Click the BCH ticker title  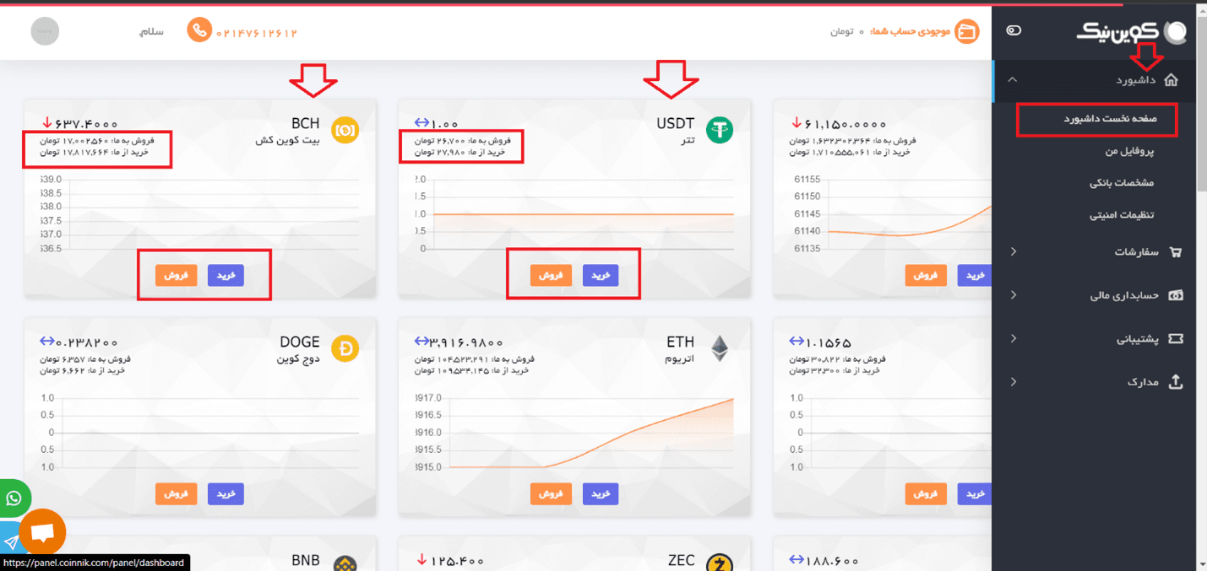306,124
